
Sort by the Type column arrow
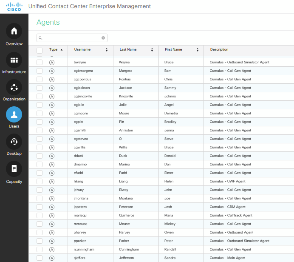[62, 50]
